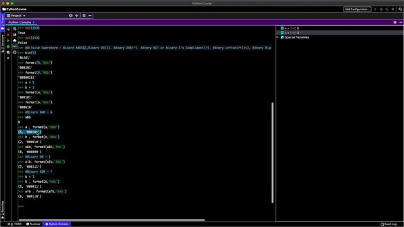Expand the Special Variables node

pos(278,37)
